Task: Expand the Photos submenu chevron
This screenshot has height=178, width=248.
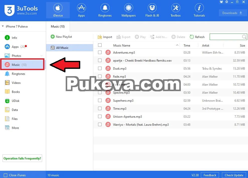Action: 42,56
